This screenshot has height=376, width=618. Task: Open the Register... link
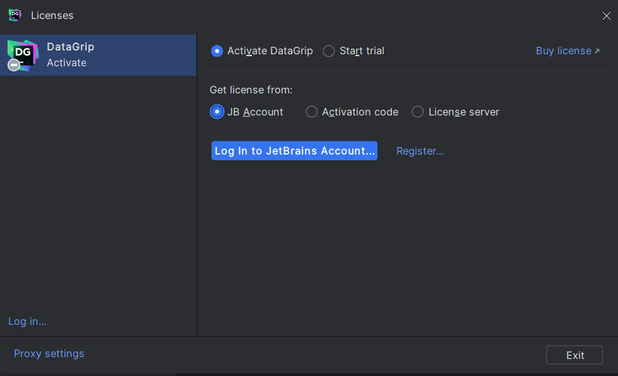[420, 151]
